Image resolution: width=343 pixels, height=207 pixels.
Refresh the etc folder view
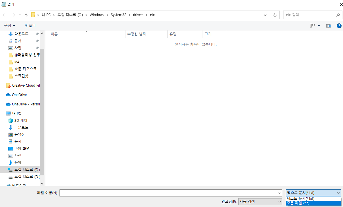click(x=275, y=15)
